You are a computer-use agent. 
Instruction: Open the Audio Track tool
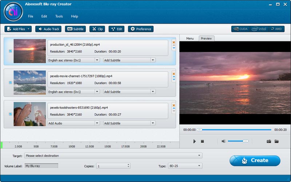[x=48, y=29]
